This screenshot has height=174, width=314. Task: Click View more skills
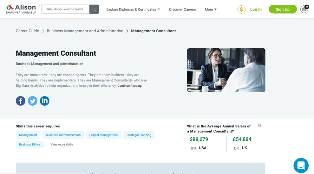pos(62,145)
